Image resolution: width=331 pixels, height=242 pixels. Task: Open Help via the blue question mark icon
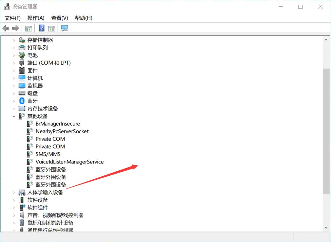pyautogui.click(x=42, y=28)
